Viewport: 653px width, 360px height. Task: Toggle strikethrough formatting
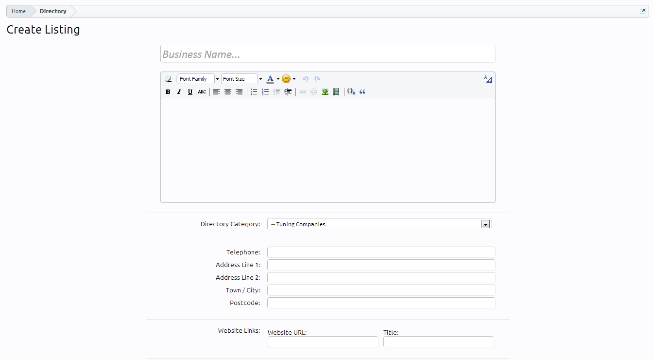pyautogui.click(x=202, y=91)
